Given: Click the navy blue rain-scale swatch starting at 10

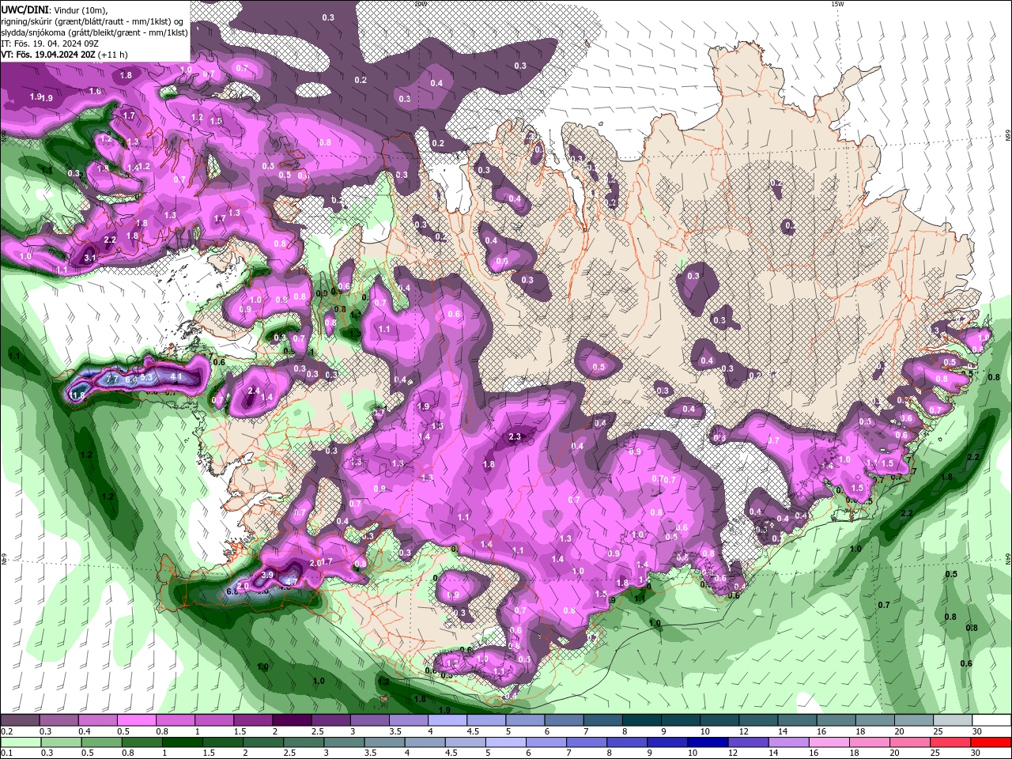Looking at the screenshot, I should click(708, 742).
